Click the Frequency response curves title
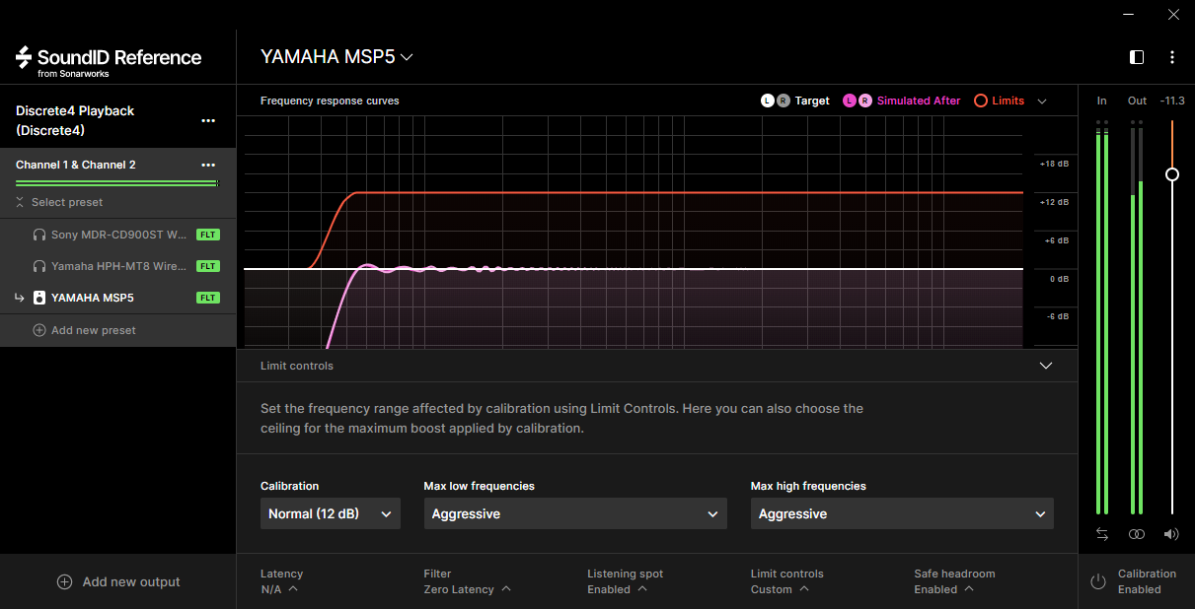The height and width of the screenshot is (609, 1195). [330, 101]
